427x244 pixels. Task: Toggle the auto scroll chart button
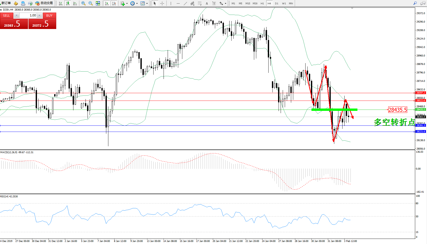click(107, 3)
